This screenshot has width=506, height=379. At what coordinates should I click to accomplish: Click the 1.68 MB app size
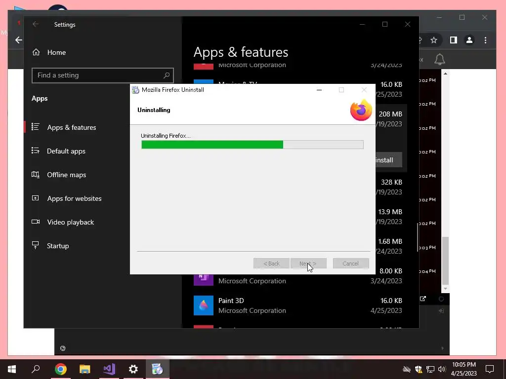click(390, 241)
